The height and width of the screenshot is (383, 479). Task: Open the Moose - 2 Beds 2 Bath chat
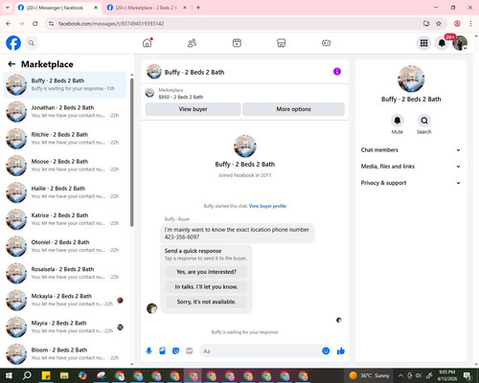tap(65, 166)
